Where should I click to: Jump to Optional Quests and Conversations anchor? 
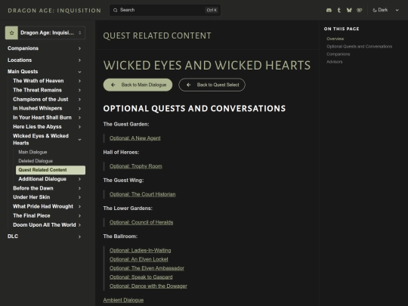click(x=359, y=47)
